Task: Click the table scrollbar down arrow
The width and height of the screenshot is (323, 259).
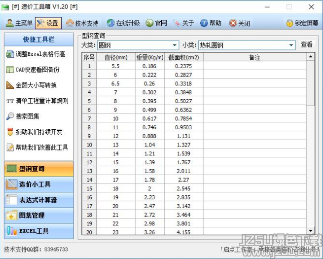Action: click(x=311, y=231)
